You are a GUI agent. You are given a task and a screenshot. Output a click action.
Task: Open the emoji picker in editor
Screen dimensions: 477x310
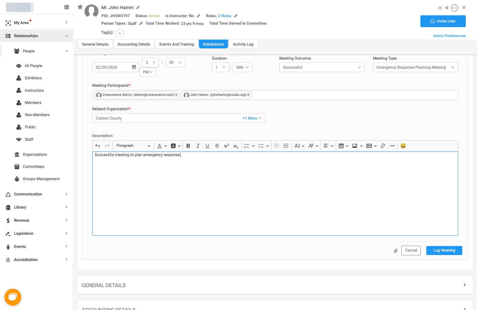click(x=403, y=146)
